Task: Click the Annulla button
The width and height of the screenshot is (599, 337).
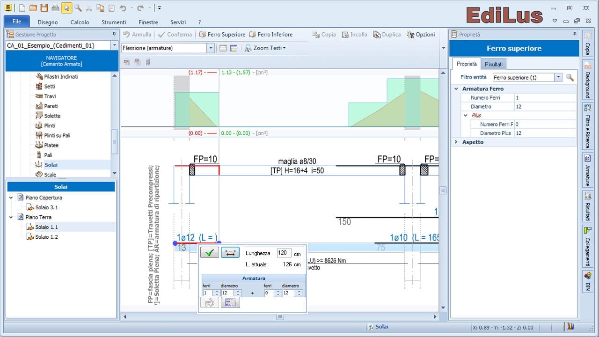Action: tap(138, 34)
